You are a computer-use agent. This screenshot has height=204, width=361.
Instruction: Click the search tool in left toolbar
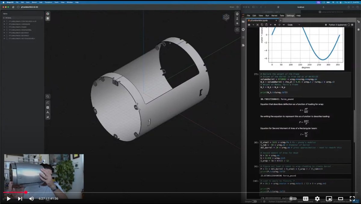coord(48,97)
